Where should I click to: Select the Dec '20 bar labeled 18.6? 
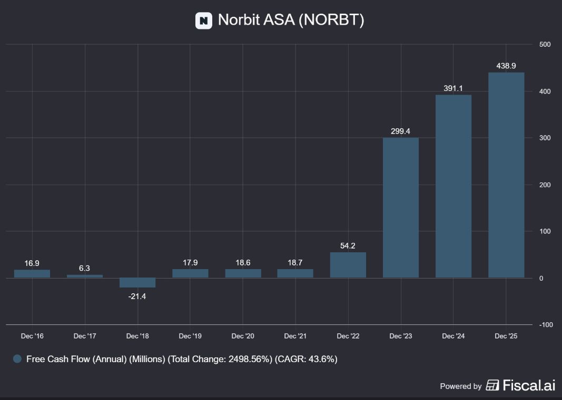click(243, 273)
